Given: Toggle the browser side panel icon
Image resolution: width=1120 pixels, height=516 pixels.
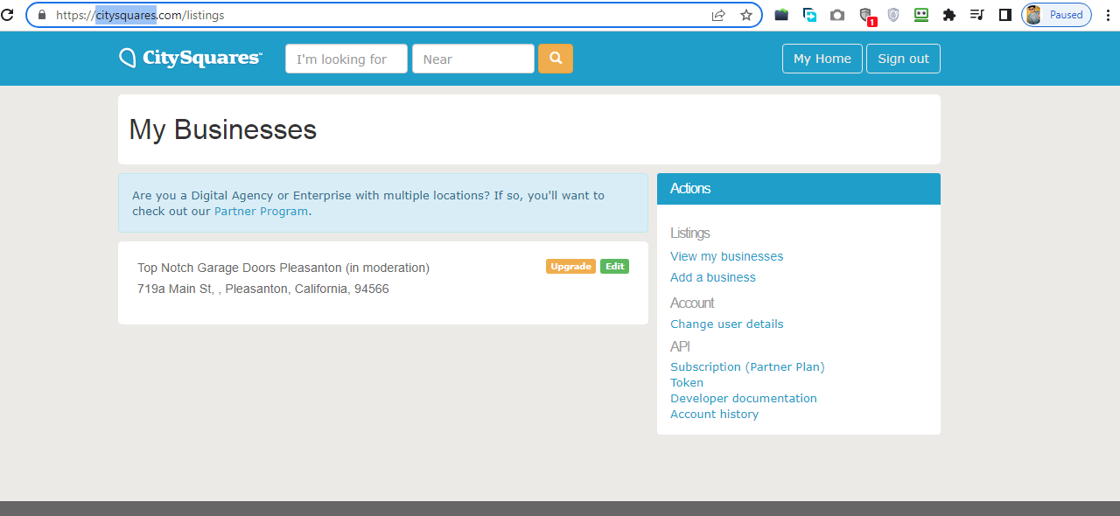Looking at the screenshot, I should point(1005,15).
